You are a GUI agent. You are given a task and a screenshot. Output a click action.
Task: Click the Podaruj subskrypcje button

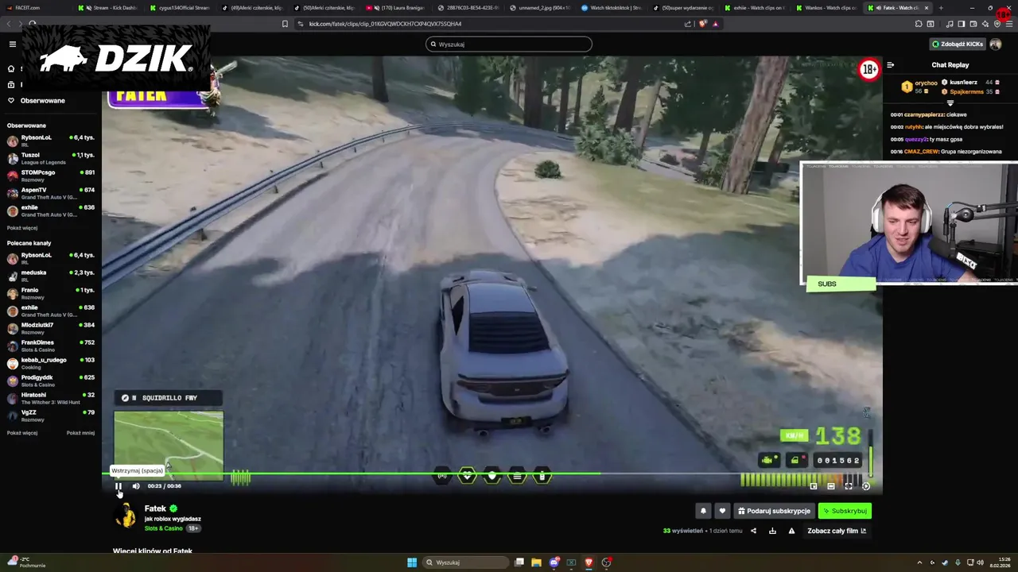774,511
